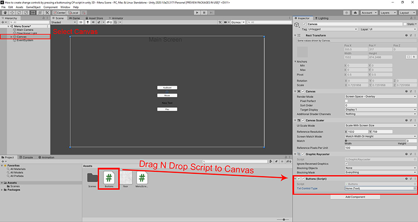
Task: Open Scene camera settings icon
Action: [227, 23]
